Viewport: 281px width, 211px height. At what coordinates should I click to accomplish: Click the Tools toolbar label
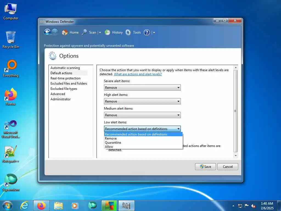(x=137, y=32)
